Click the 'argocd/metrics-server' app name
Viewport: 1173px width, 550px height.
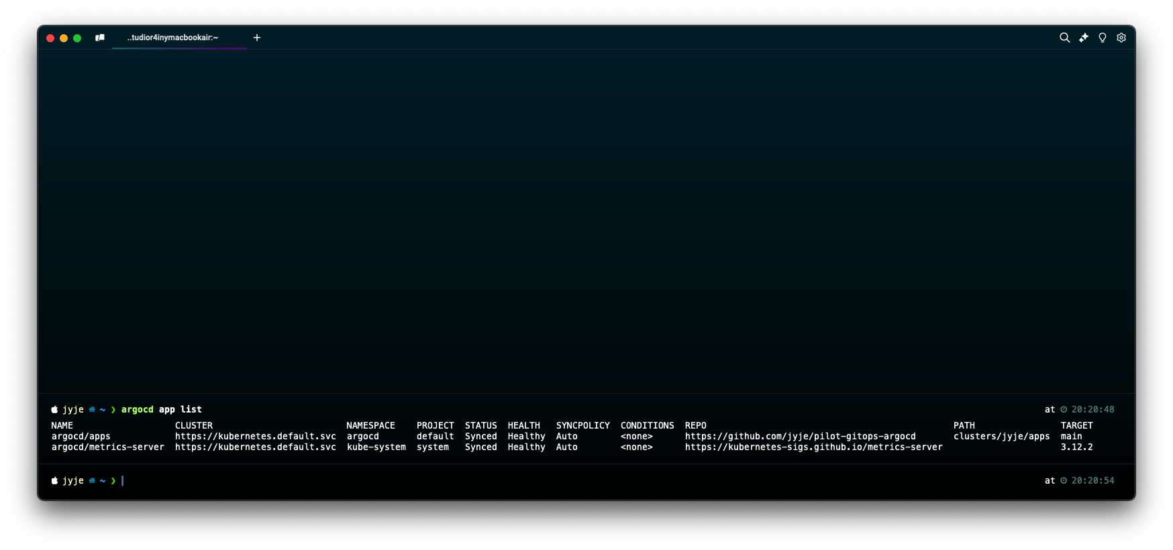coord(108,447)
